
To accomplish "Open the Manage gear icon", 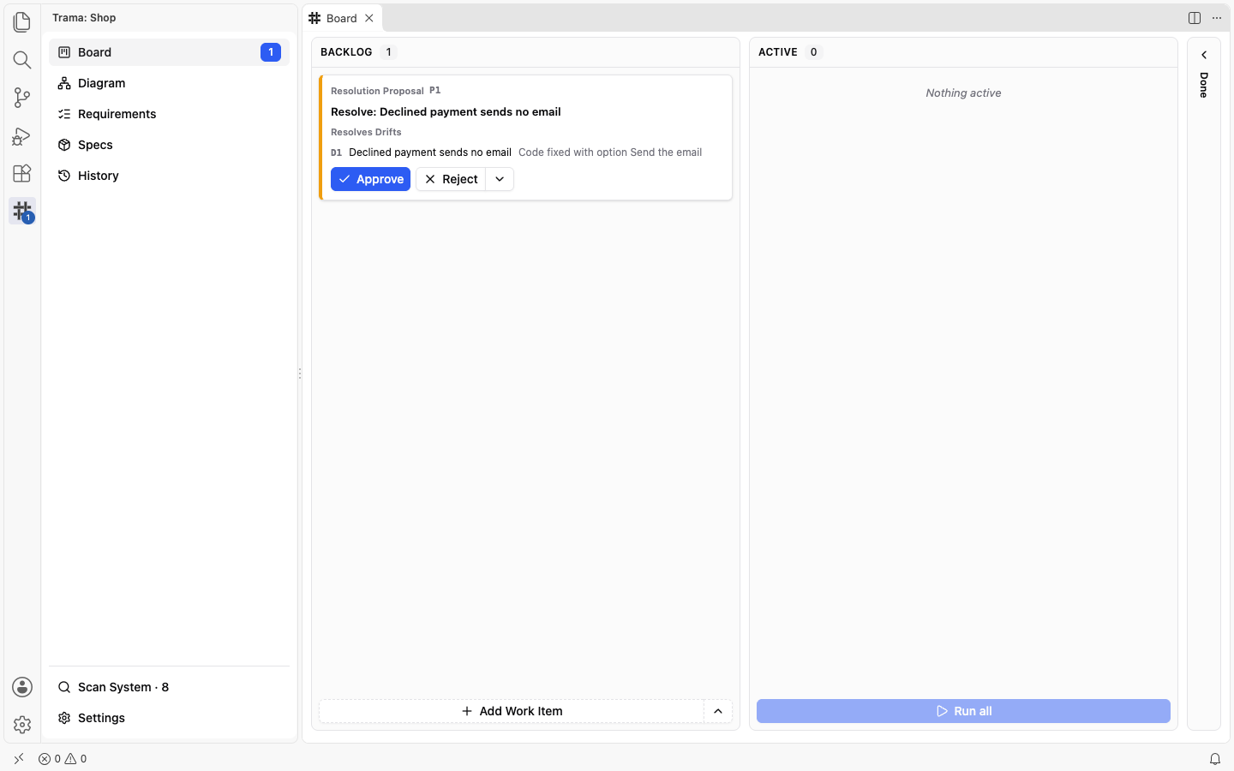I will (x=22, y=725).
